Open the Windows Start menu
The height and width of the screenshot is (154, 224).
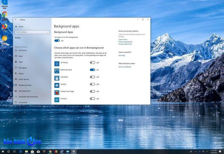click(x=3, y=151)
